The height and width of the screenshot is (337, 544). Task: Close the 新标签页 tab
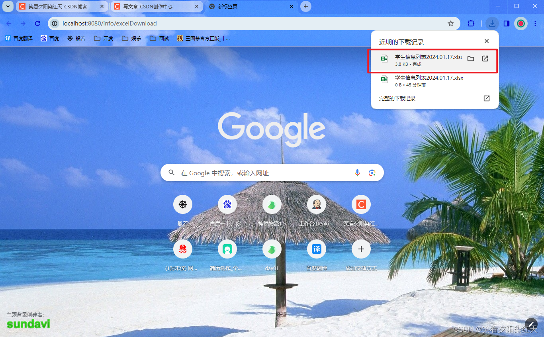click(x=291, y=6)
